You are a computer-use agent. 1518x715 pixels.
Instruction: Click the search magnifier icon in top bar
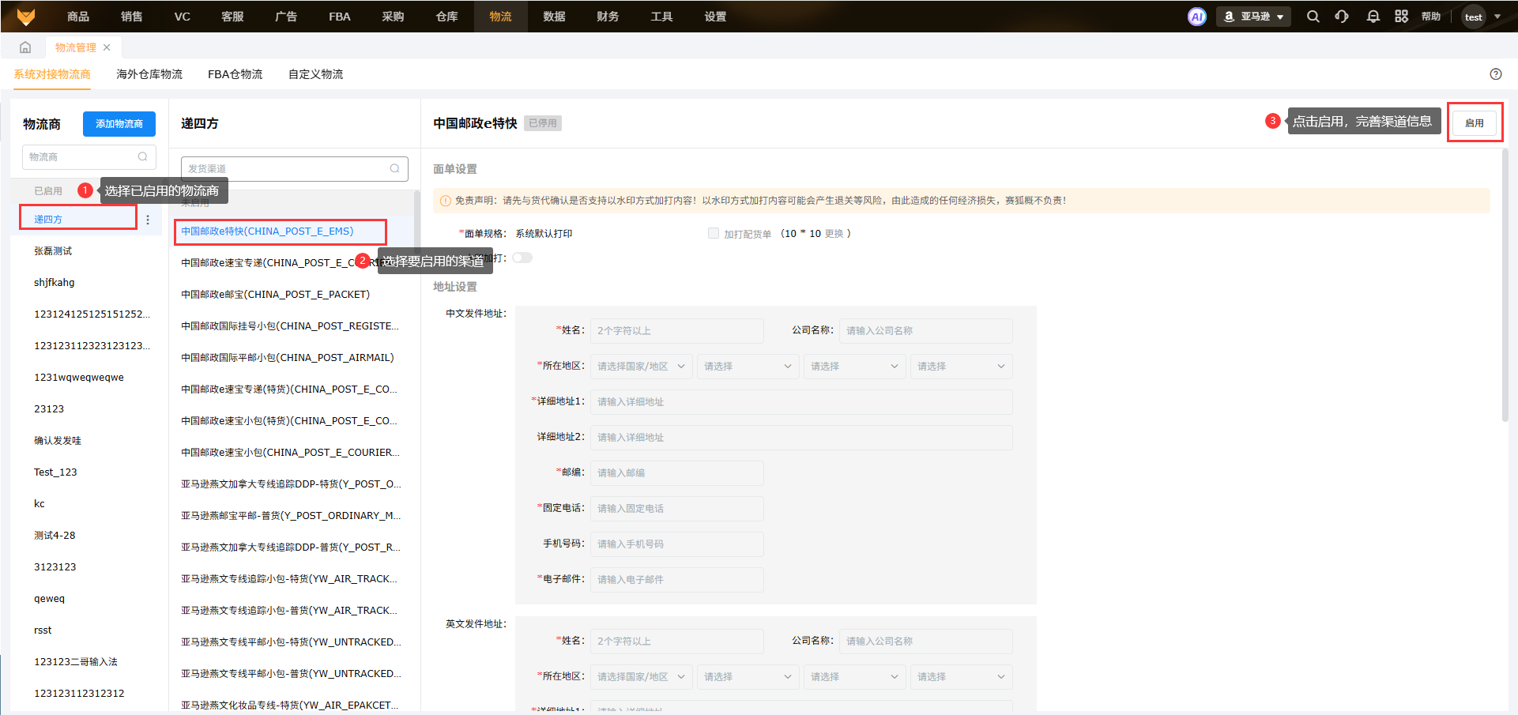tap(1313, 17)
